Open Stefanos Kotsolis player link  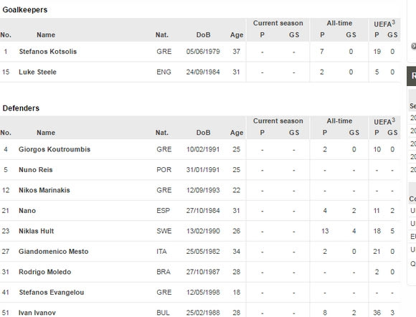[x=48, y=52]
